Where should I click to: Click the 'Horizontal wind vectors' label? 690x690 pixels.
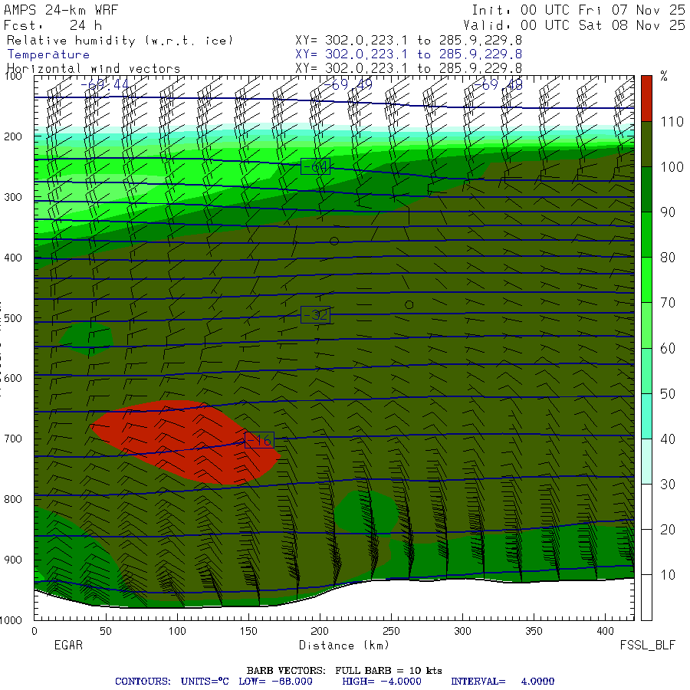point(94,68)
